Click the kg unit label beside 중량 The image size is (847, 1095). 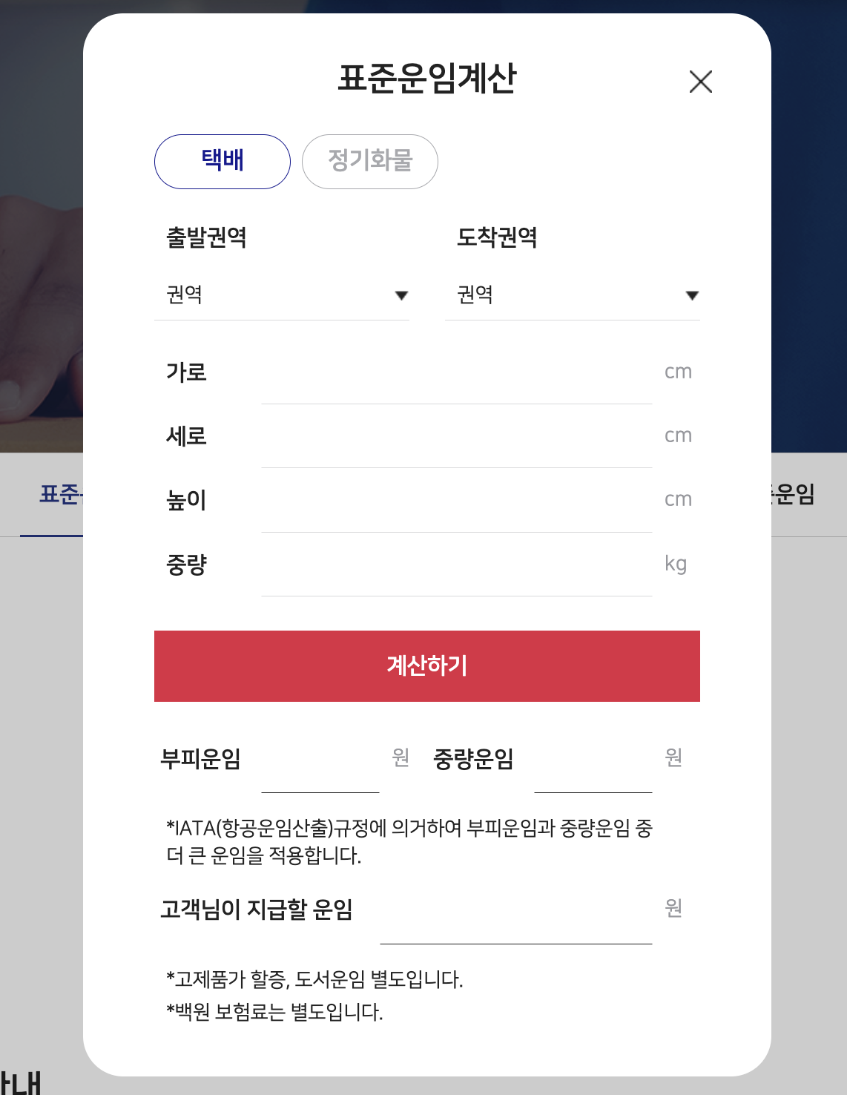(676, 563)
